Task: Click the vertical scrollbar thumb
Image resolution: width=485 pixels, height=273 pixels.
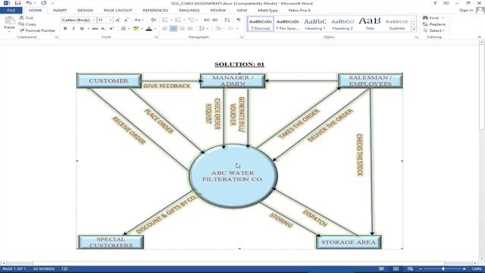Action: (482, 86)
